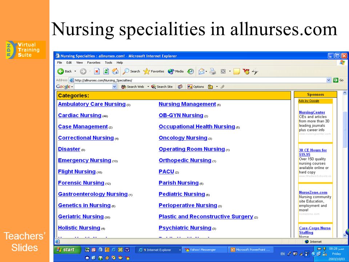Click the Google toolbar search input field
Image resolution: width=349 pixels, height=262 pixels.
click(x=93, y=87)
